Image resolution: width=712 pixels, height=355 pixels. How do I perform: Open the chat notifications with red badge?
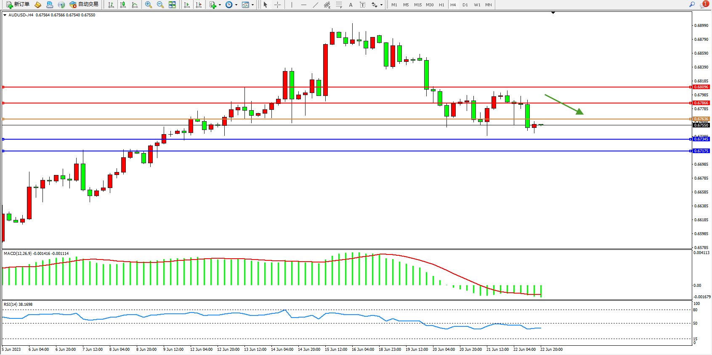tap(704, 5)
